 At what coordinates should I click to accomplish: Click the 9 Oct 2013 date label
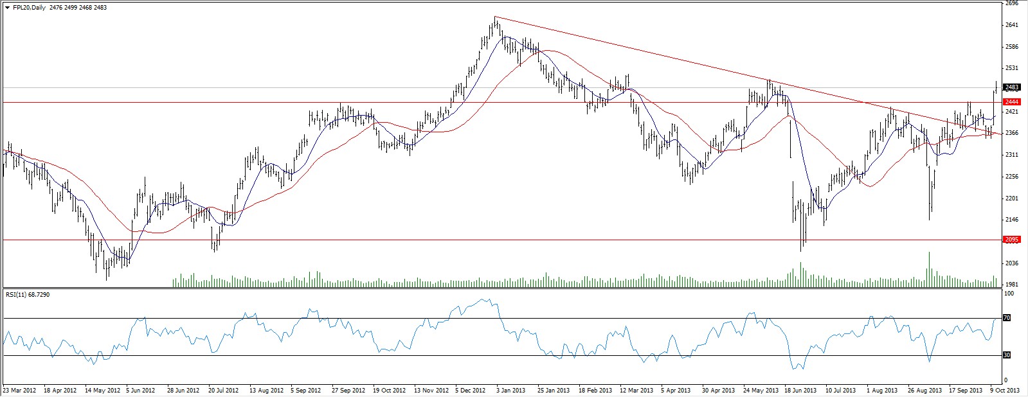(1004, 390)
